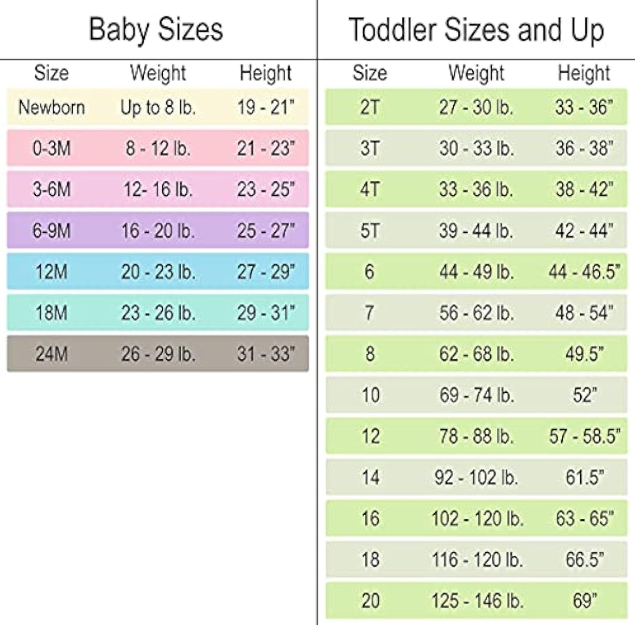Click the 78 - 88 lb. weight value
The height and width of the screenshot is (625, 635).
click(x=476, y=436)
